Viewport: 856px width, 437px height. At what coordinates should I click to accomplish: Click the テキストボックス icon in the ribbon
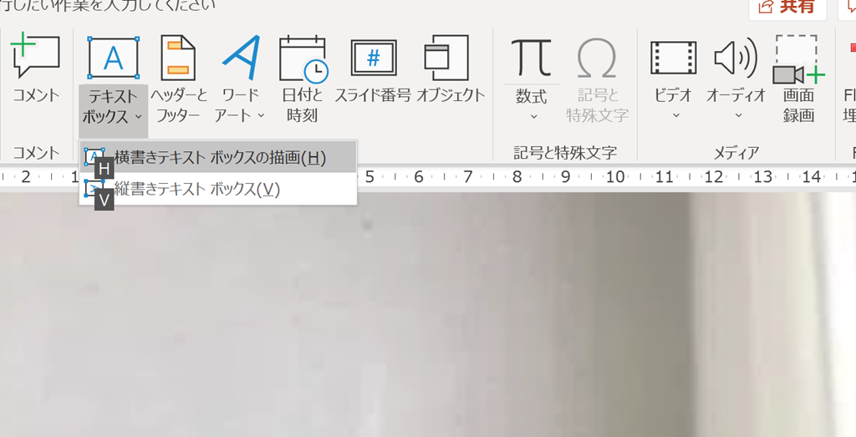113,57
